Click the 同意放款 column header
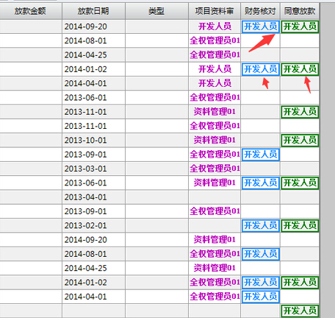This screenshot has height=318, width=335. pos(300,11)
